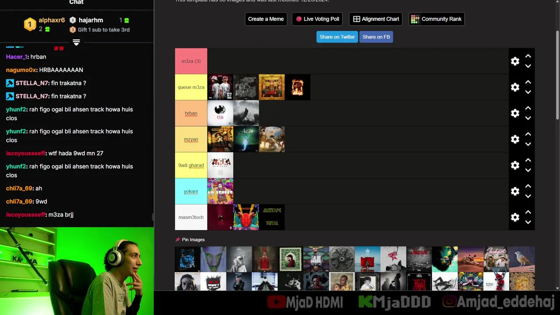This screenshot has height=315, width=560.
Task: Open the Live Voting Poll
Action: [x=317, y=19]
